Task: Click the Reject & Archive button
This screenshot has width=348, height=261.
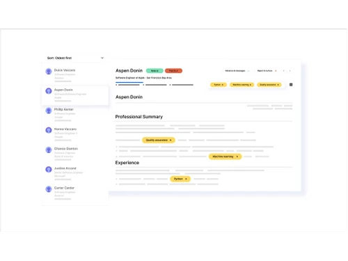Action: click(267, 71)
